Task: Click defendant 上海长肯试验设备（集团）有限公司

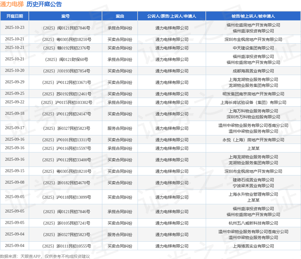Action: click(x=253, y=103)
